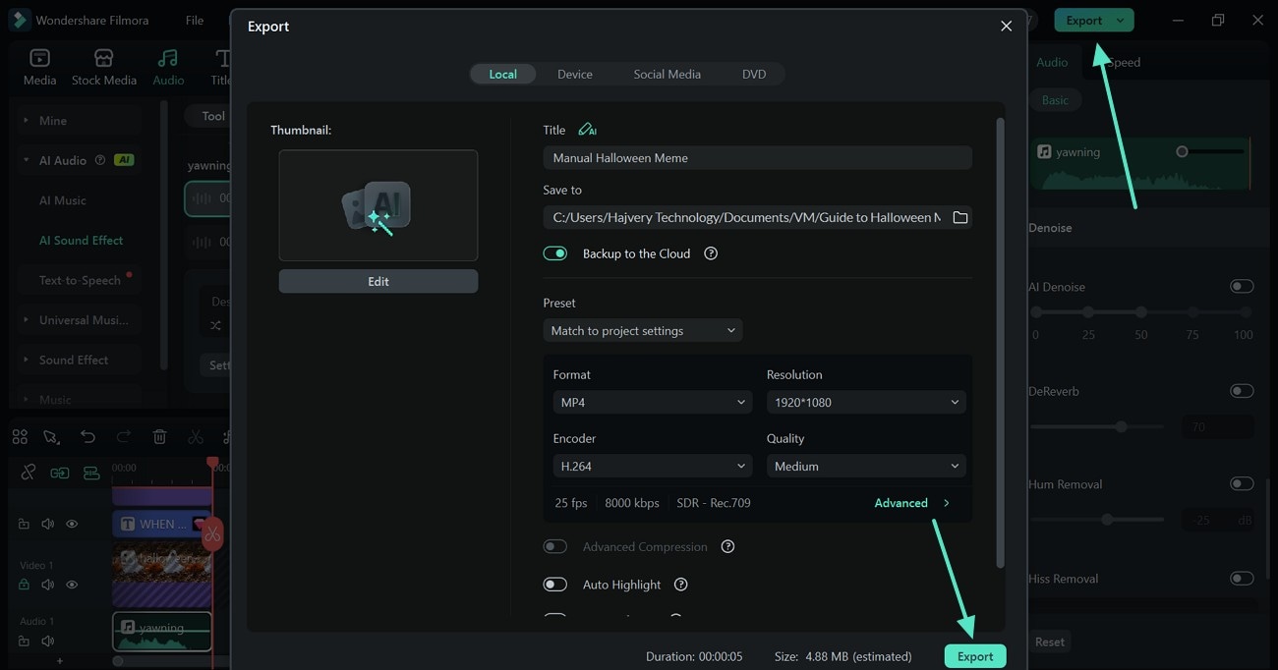Click the thumbnail Edit button

378,281
